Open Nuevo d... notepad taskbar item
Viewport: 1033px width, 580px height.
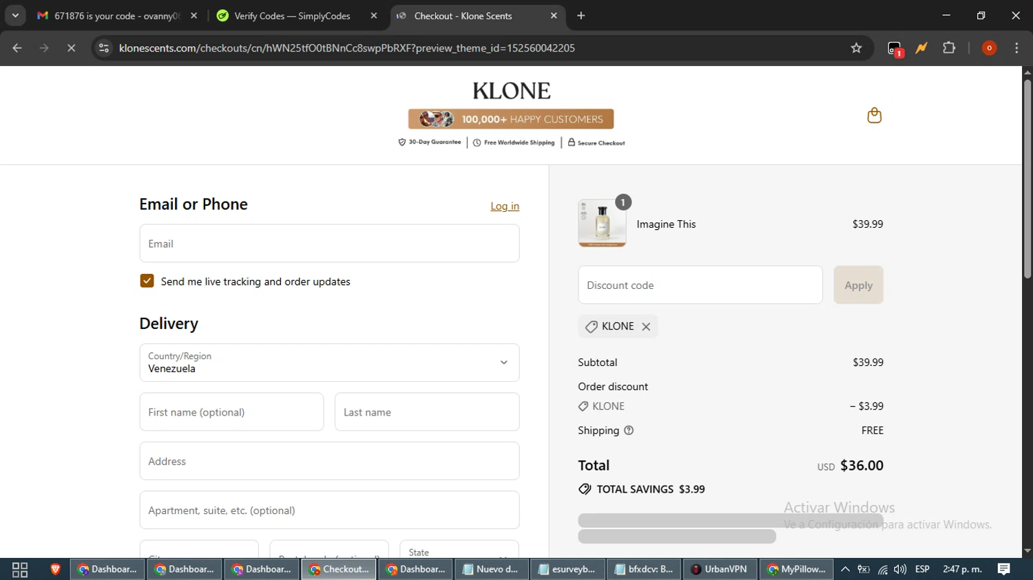(490, 569)
